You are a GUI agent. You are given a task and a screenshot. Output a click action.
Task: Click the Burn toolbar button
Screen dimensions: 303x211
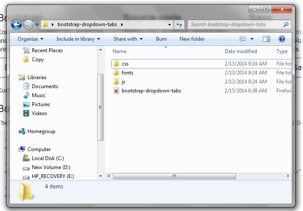pos(161,39)
